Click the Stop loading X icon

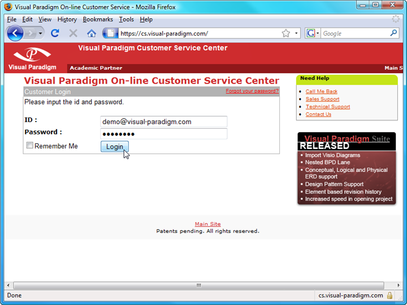(73, 33)
